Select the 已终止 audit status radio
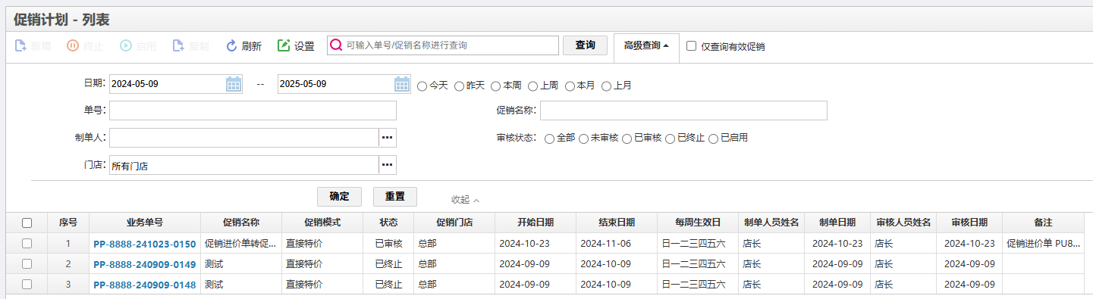The width and height of the screenshot is (1093, 299). coord(670,139)
